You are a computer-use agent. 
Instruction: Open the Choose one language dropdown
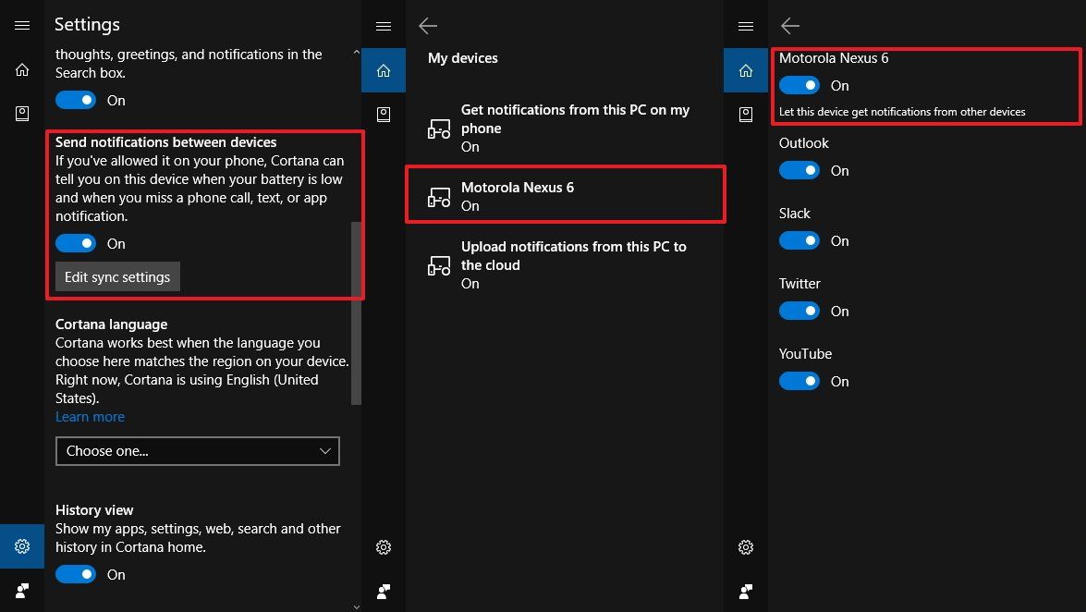click(x=198, y=451)
